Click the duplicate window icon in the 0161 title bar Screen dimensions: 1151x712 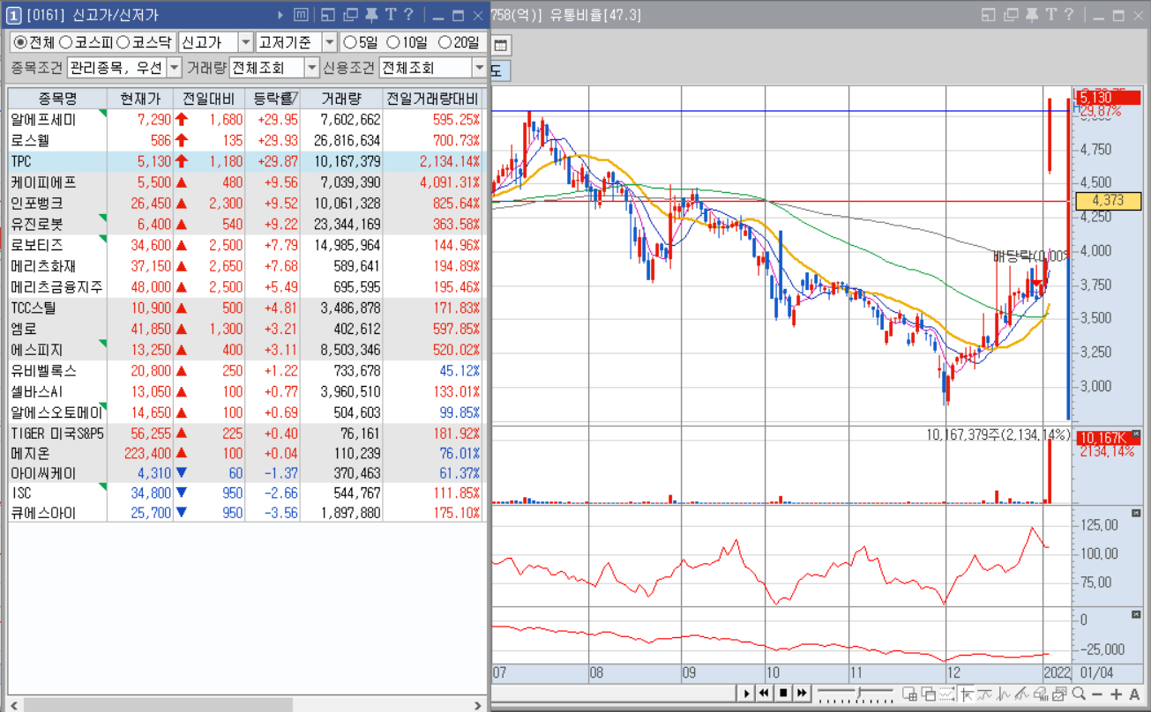[350, 15]
